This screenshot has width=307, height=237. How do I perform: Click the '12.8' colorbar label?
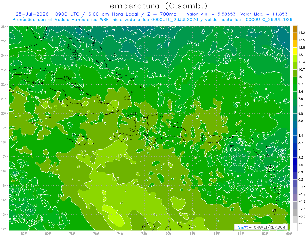coord(302,48)
